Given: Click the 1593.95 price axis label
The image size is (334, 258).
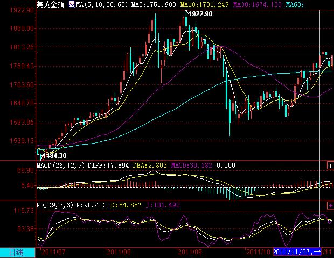Looking at the screenshot, I should pyautogui.click(x=22, y=122).
